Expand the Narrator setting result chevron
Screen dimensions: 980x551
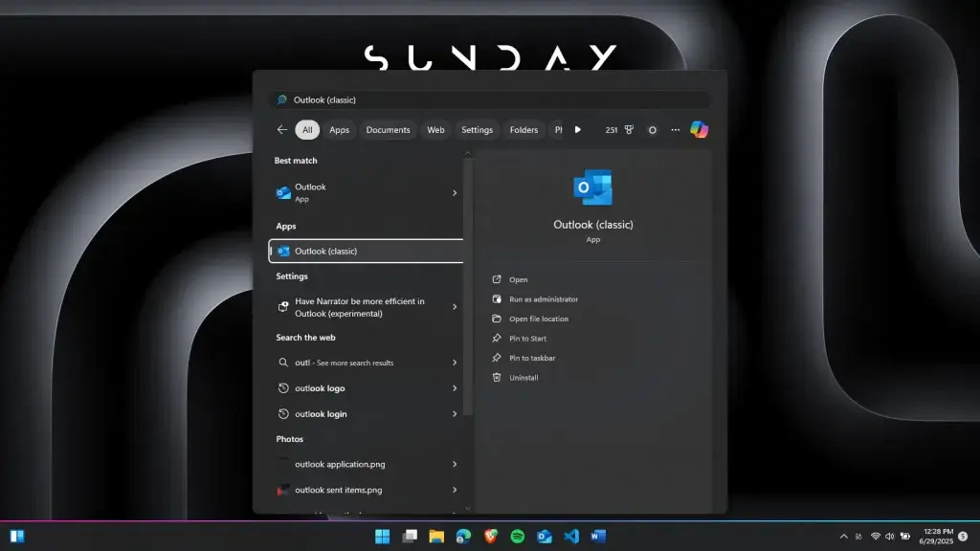coord(455,307)
